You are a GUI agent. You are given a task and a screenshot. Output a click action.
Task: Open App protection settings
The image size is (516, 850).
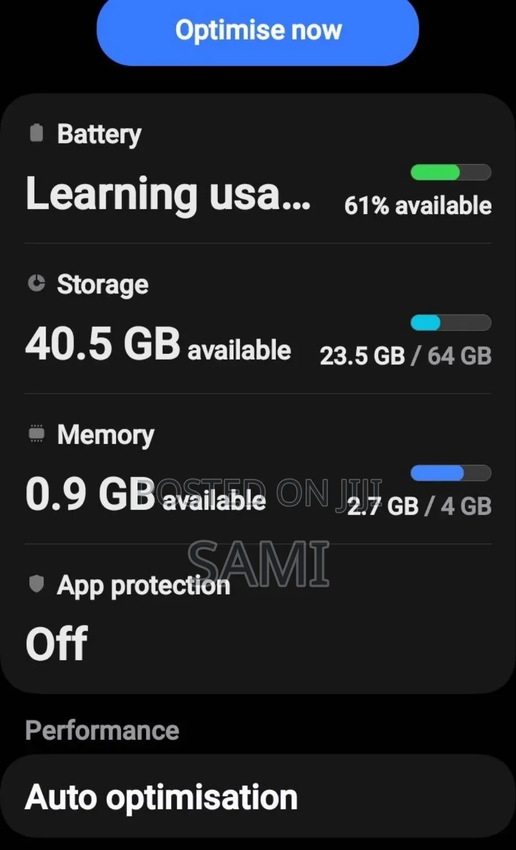(x=143, y=585)
